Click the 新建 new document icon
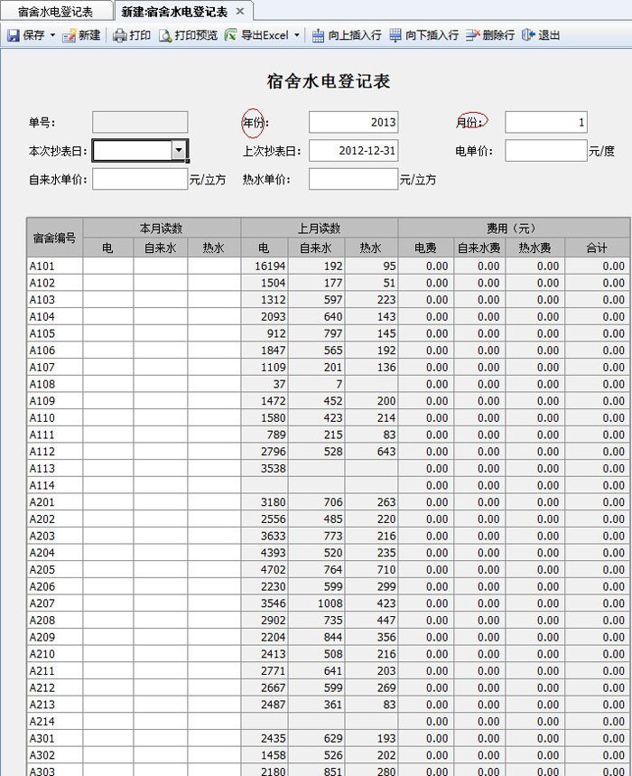 [x=69, y=35]
